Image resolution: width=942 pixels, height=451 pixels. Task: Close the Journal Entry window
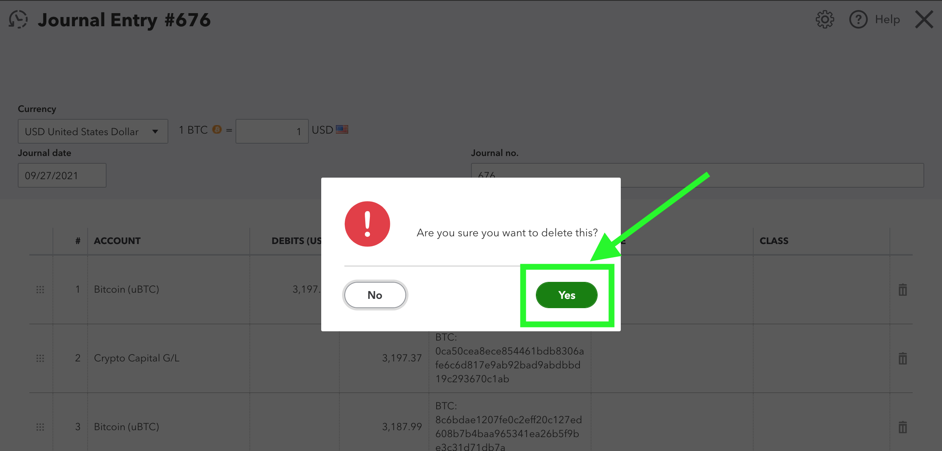coord(924,19)
